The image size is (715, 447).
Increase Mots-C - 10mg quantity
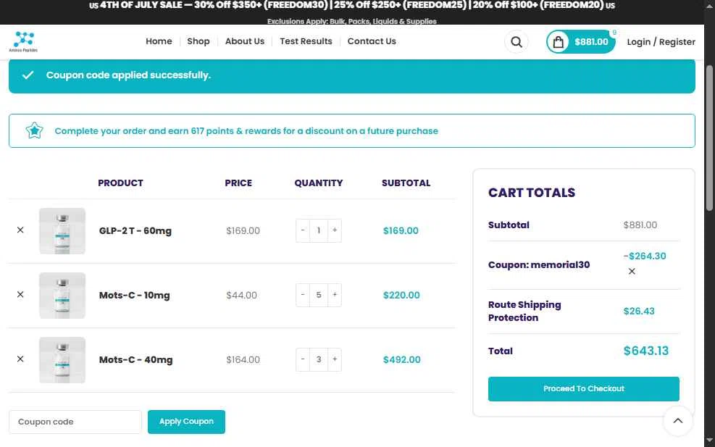pos(335,295)
